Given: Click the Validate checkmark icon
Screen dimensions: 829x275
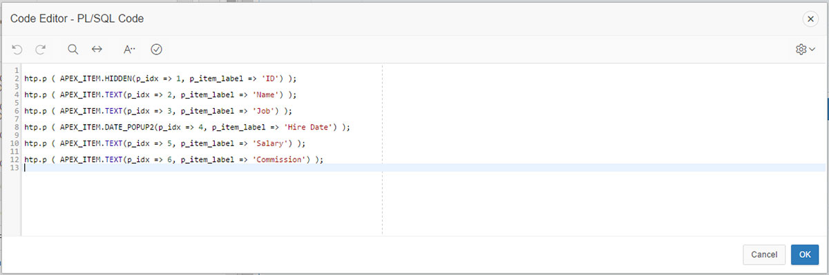Looking at the screenshot, I should tap(156, 49).
